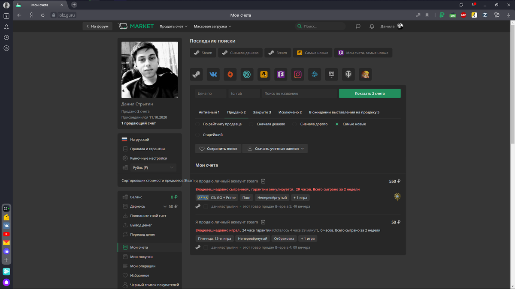Open 'Правила и гарантии' link
The width and height of the screenshot is (515, 289).
tap(147, 149)
